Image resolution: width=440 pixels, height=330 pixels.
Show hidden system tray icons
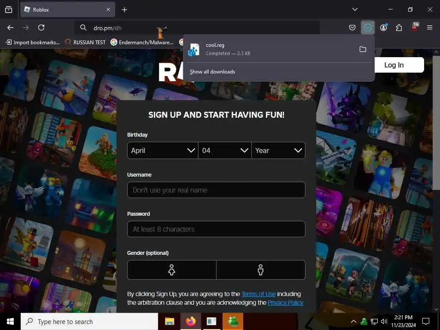click(x=354, y=321)
